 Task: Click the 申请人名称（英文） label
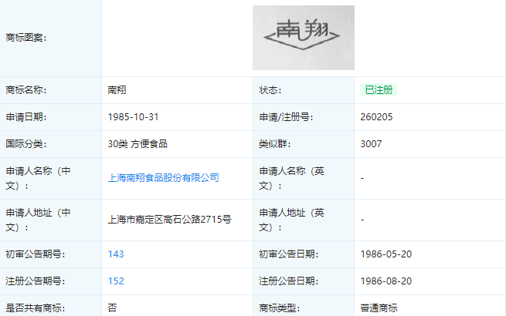(x=291, y=178)
